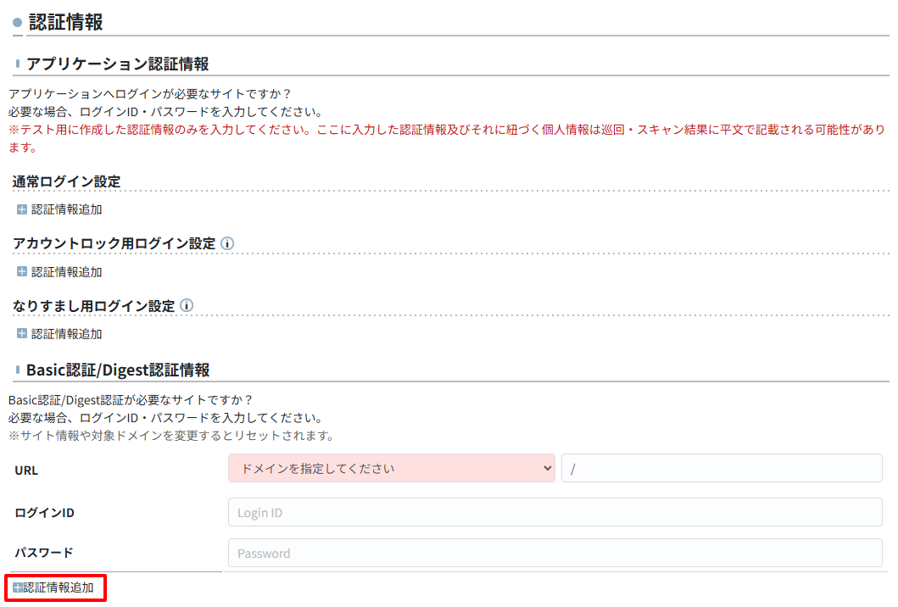
Task: Focus the Password input field
Action: (555, 554)
